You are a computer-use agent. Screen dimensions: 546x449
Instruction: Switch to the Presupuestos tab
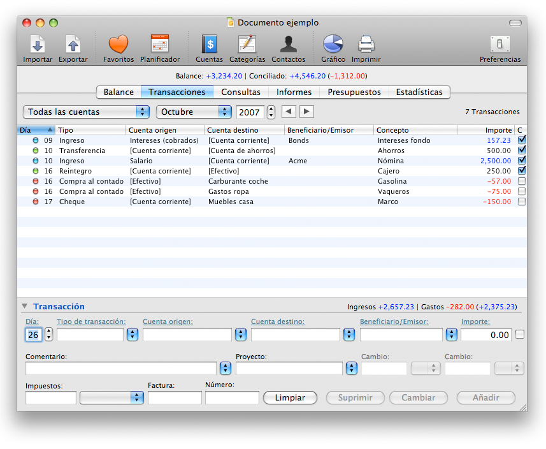pyautogui.click(x=354, y=92)
